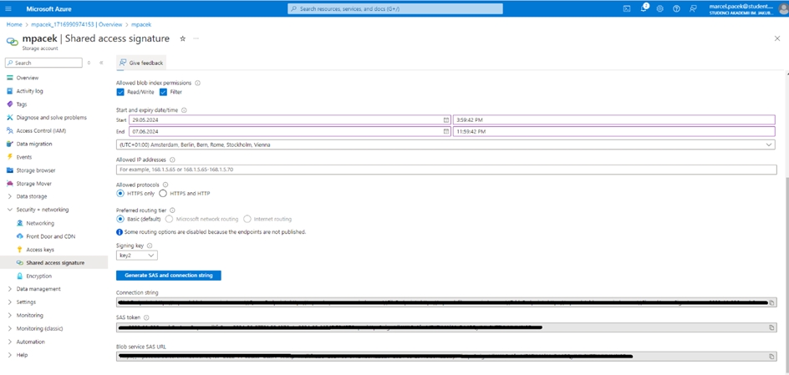789x375 pixels.
Task: Click the Give feedback button
Action: [x=141, y=63]
